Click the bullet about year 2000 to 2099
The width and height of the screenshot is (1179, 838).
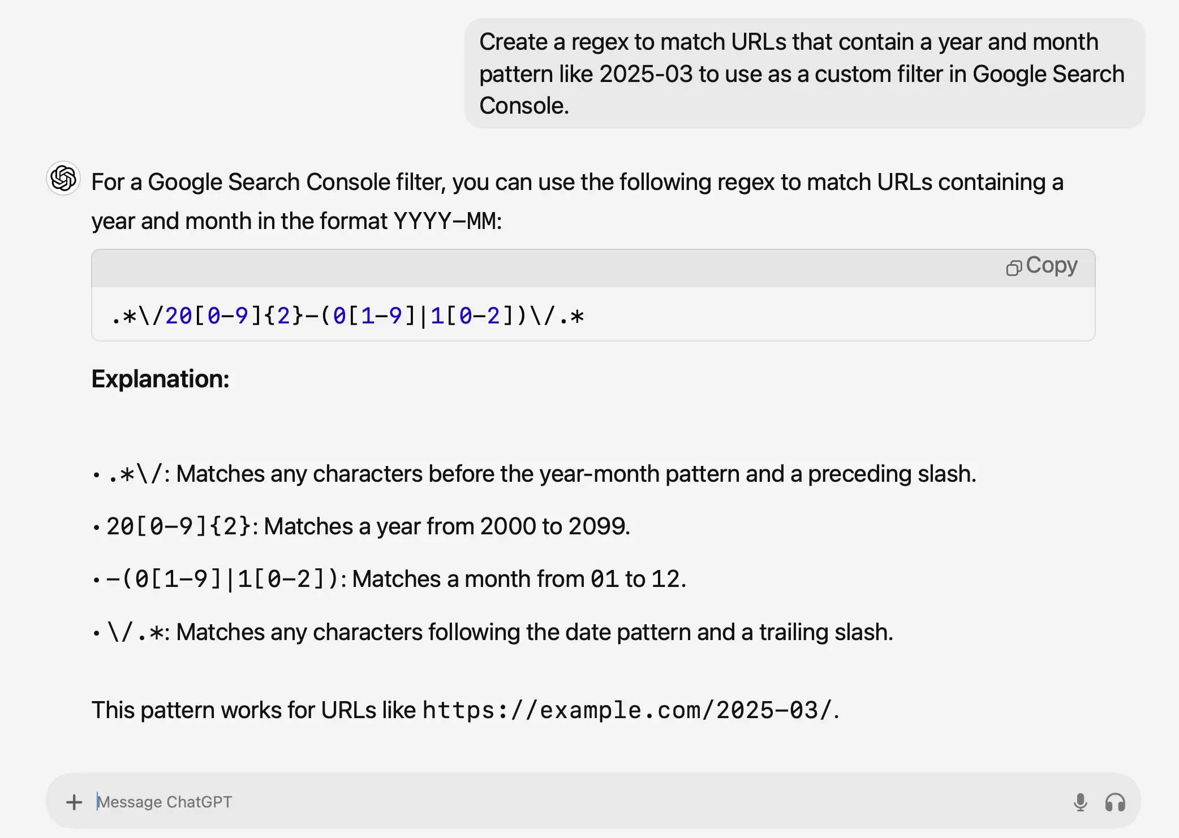tap(368, 526)
